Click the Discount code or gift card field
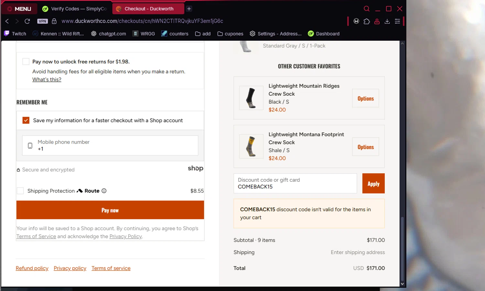Screen dimensions: 485x291 [x=295, y=183]
